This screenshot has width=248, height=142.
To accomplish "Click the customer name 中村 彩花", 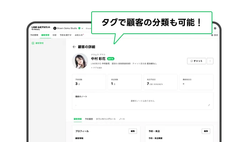I will tap(98, 59).
